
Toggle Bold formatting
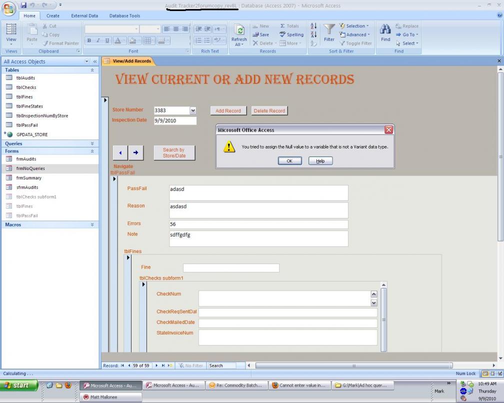(89, 40)
